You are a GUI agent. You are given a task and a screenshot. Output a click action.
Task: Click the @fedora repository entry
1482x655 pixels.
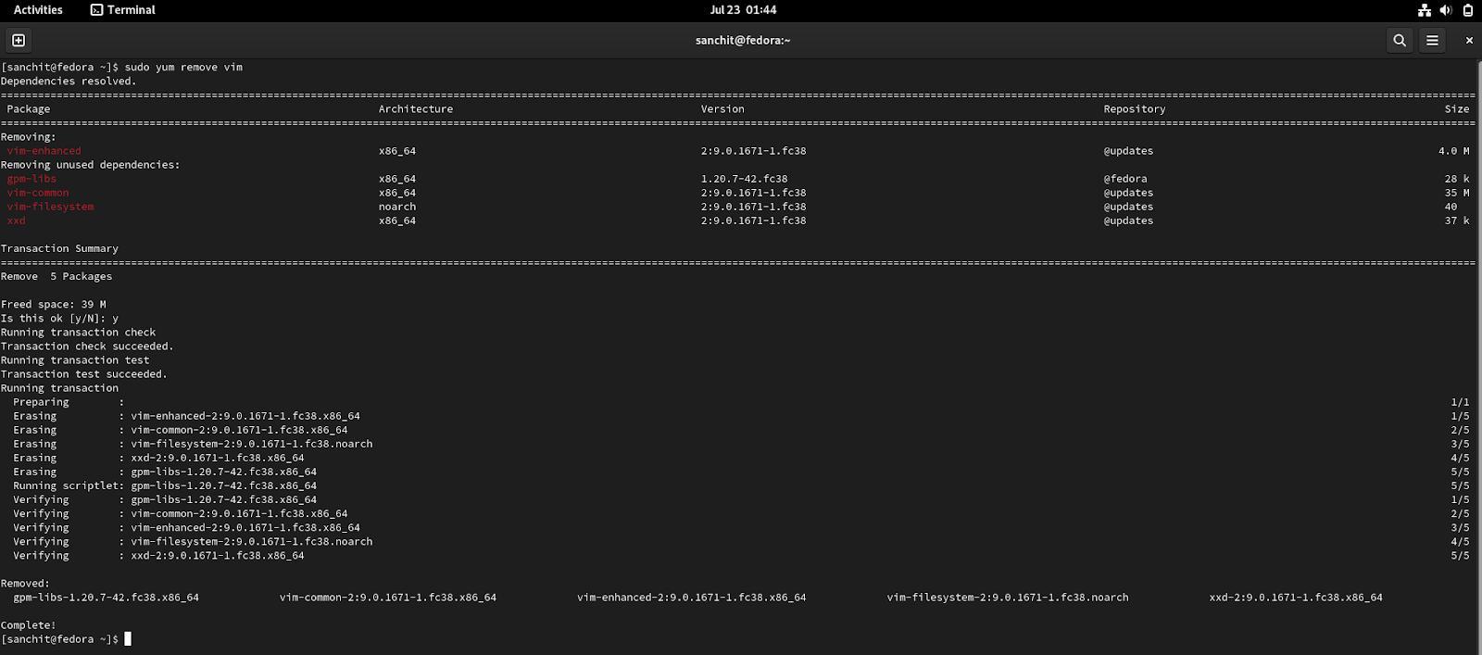[1125, 179]
